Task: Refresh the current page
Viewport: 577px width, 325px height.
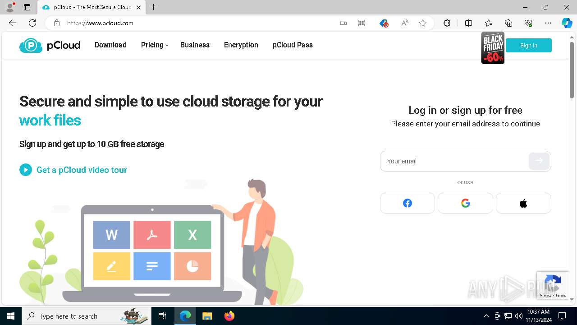Action: tap(32, 23)
